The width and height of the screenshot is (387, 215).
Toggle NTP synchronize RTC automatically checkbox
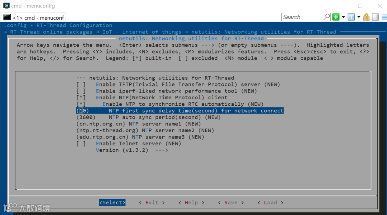pos(81,104)
